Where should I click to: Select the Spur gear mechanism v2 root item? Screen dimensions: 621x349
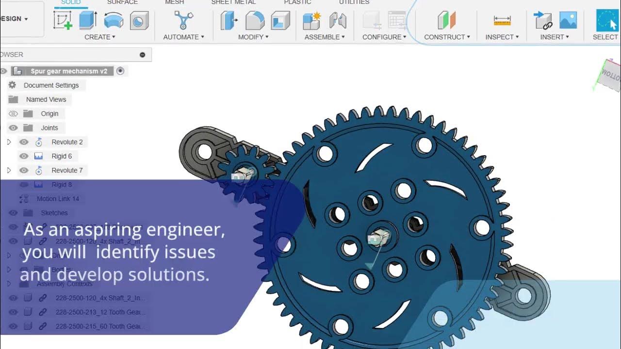point(69,71)
